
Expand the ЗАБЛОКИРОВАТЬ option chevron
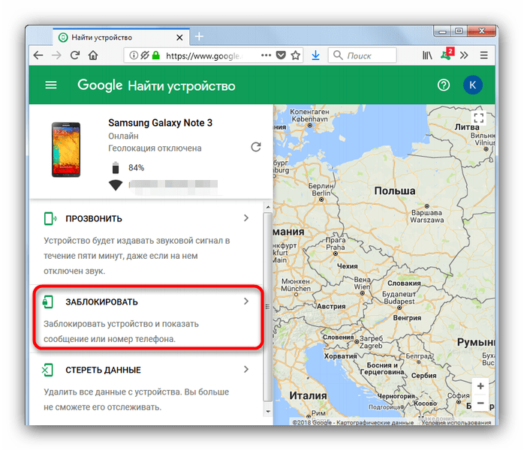245,301
